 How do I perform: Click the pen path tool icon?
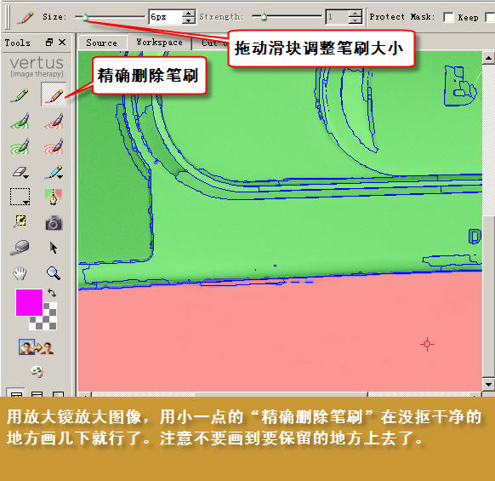54,197
